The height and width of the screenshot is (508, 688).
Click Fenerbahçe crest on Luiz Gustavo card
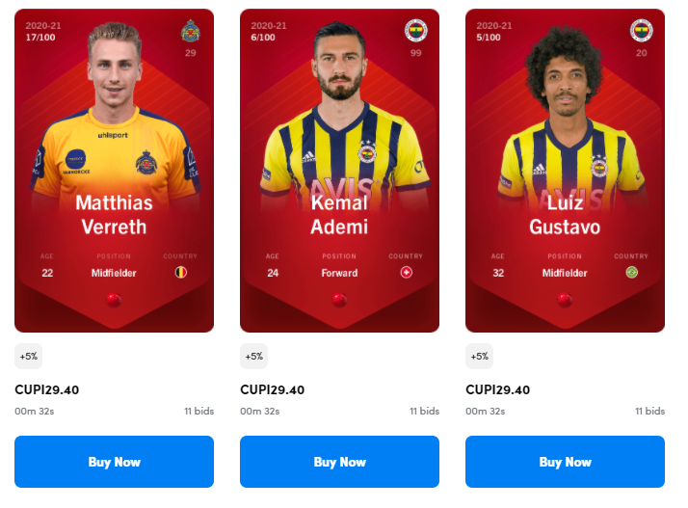point(641,30)
